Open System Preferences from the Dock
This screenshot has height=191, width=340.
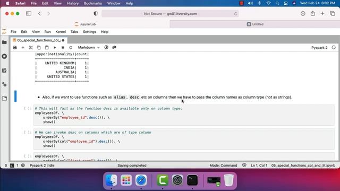pos(177,180)
